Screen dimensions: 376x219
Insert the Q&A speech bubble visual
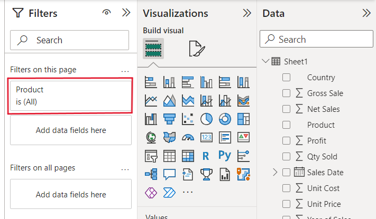(x=170, y=174)
